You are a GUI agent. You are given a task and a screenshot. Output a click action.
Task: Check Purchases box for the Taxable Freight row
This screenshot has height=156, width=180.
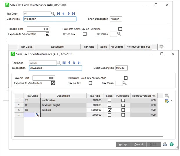123,105
